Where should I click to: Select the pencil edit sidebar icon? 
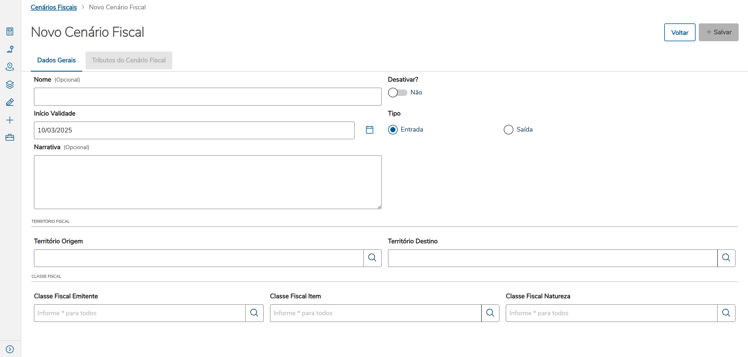click(x=10, y=102)
